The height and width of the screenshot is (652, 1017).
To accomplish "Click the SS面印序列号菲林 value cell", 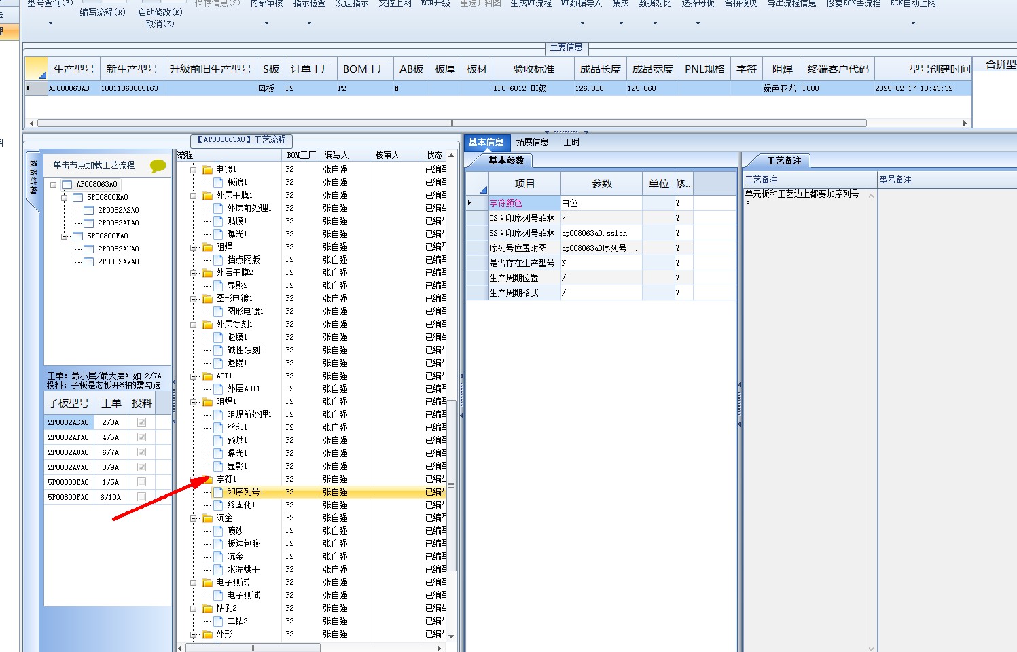I will [x=601, y=233].
